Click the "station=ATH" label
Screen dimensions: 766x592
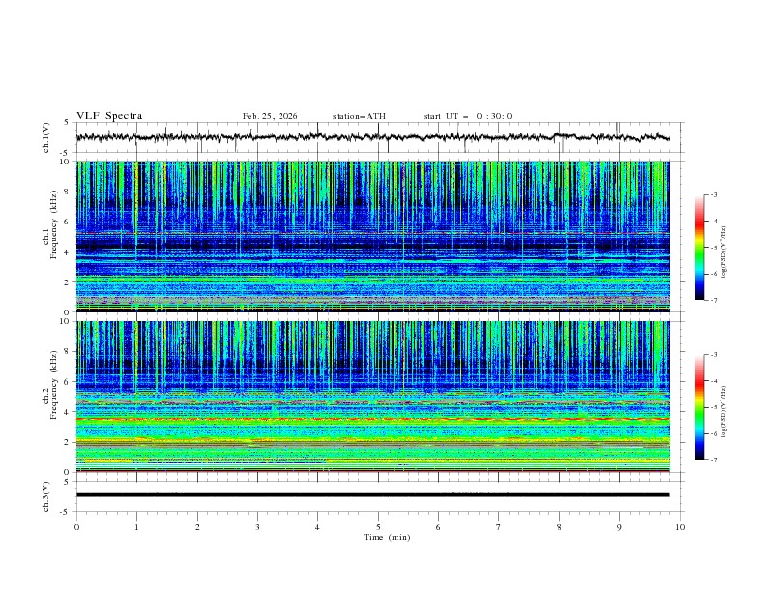click(x=359, y=116)
